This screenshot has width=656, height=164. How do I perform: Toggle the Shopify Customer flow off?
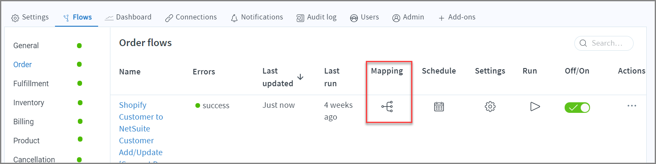(x=577, y=107)
